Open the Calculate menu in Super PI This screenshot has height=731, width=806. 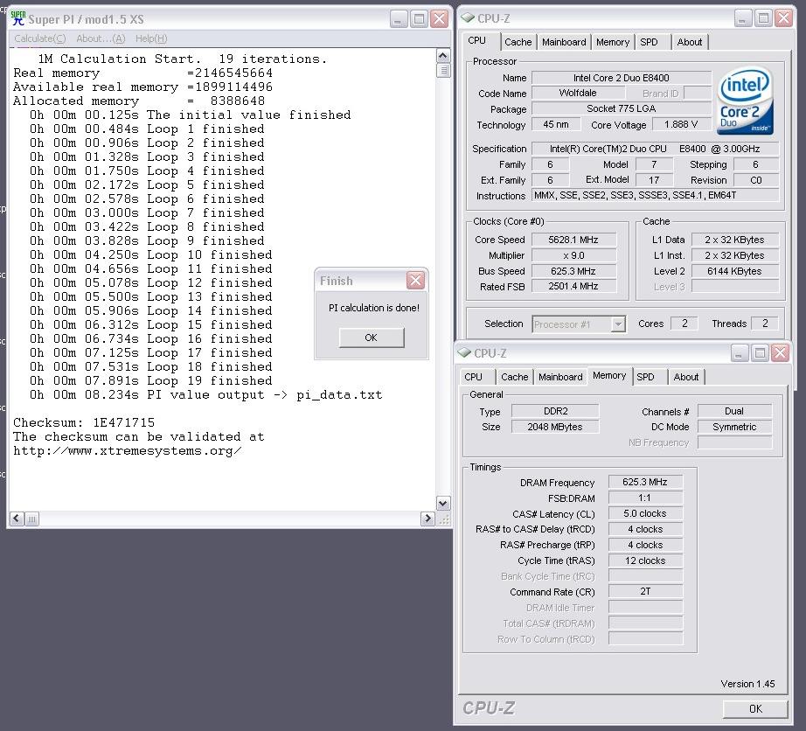(39, 38)
